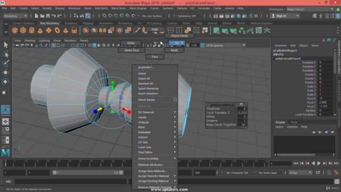Open the Sign In dropdown
The width and height of the screenshot is (341, 192).
285,16
